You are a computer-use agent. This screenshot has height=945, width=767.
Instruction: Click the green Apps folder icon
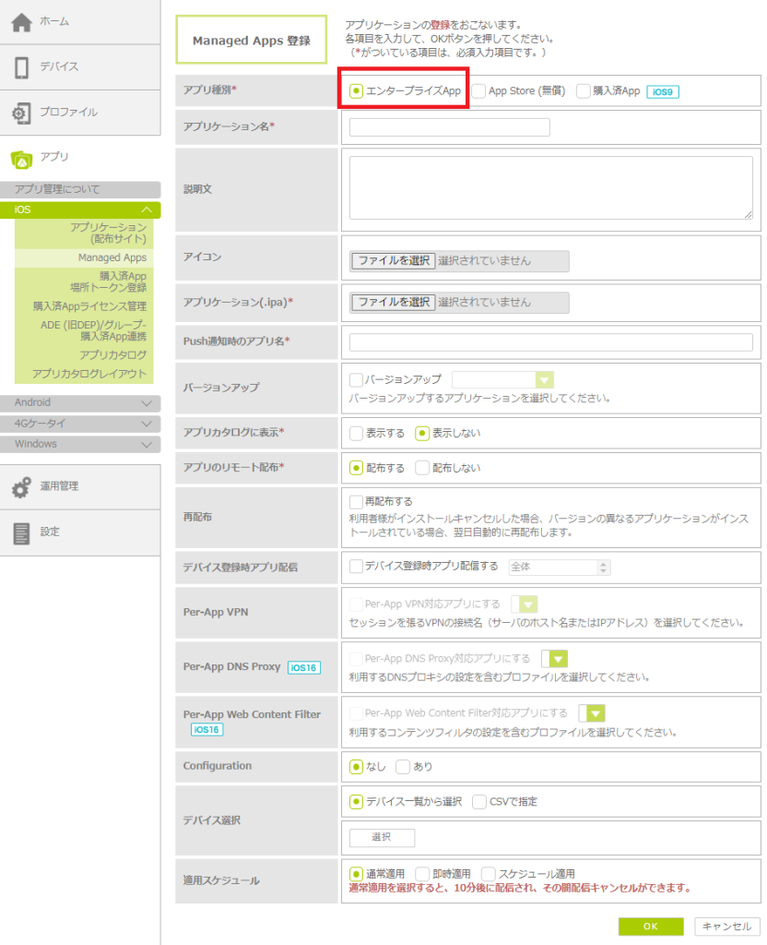(21, 158)
